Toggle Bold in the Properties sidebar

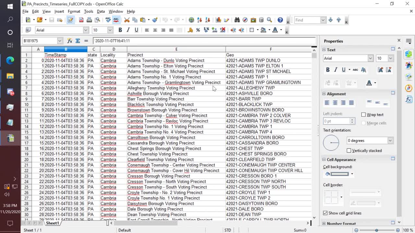coord(328,70)
